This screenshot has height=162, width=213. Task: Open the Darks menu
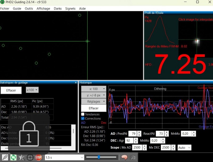pos(58,9)
